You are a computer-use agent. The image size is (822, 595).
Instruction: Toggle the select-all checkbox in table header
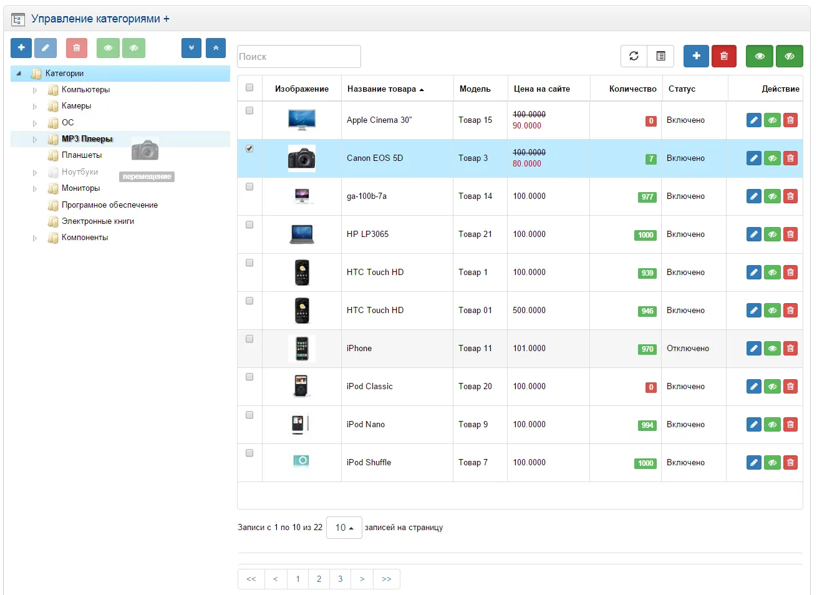[249, 87]
